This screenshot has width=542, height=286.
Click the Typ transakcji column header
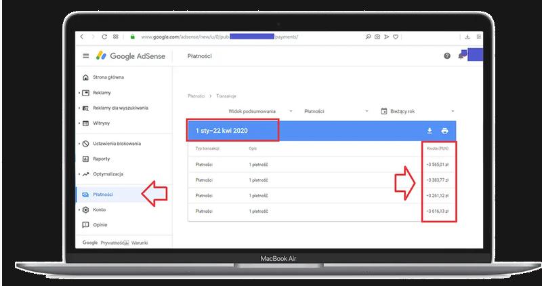pos(207,148)
